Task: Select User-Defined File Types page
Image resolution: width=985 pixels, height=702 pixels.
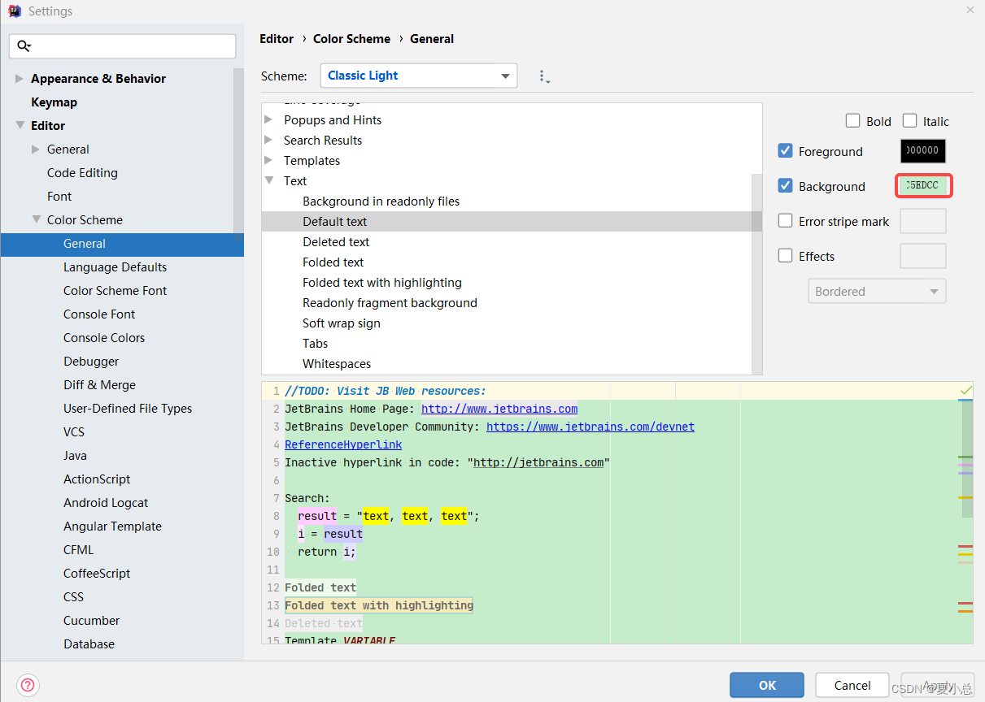Action: [x=128, y=409]
